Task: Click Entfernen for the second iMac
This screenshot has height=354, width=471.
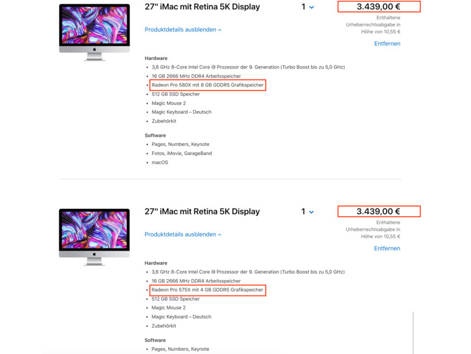Action: tap(387, 249)
